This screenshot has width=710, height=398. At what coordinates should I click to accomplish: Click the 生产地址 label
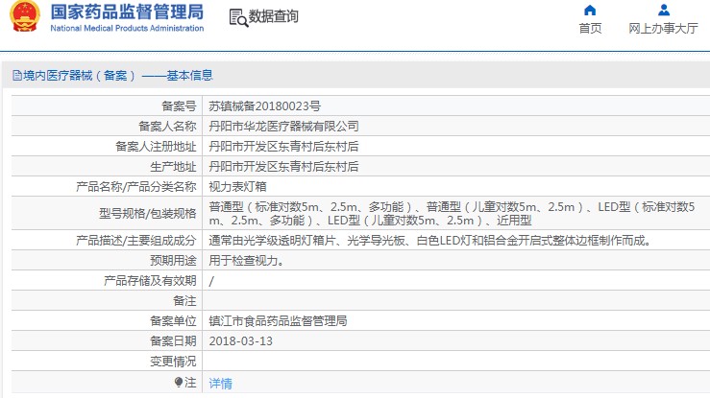click(174, 167)
